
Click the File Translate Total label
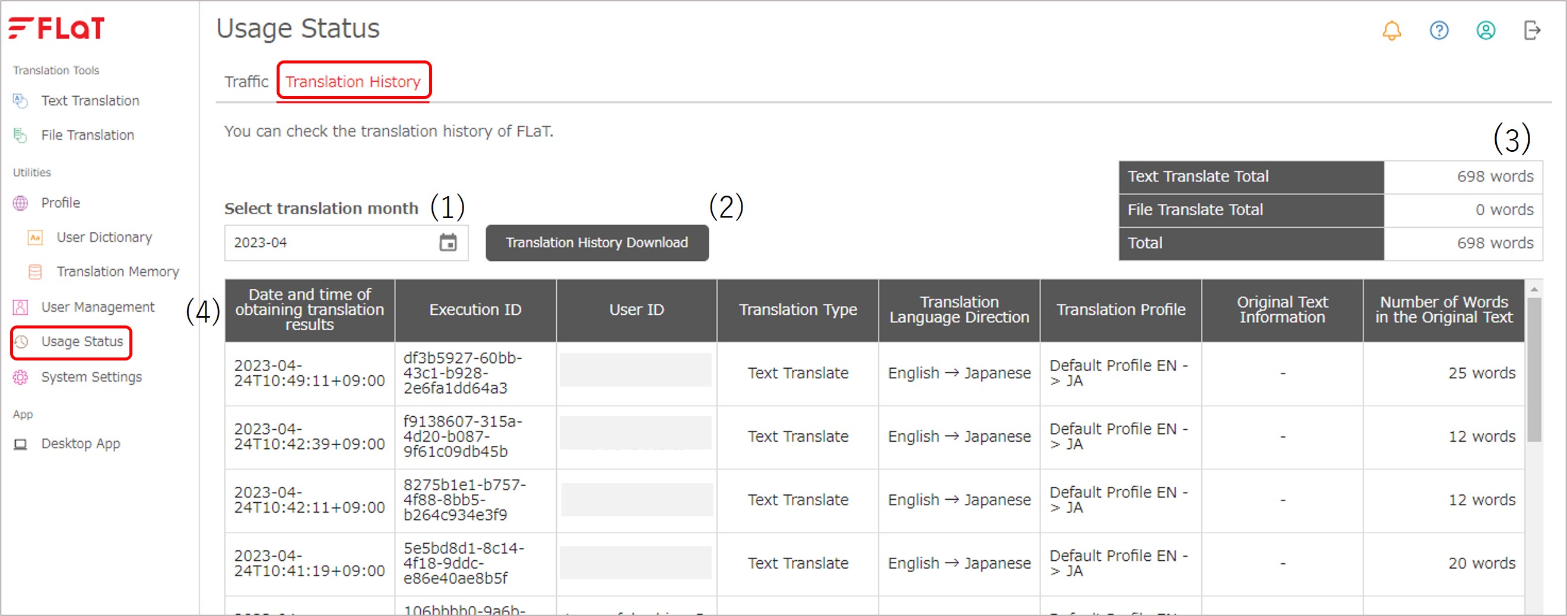(x=1195, y=210)
